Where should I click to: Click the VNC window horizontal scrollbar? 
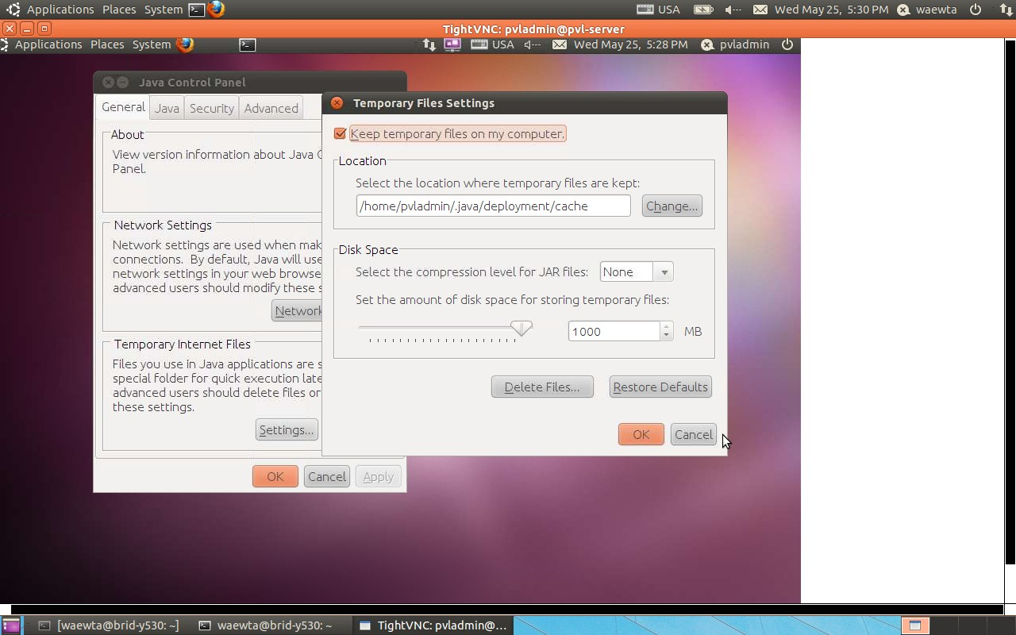(x=506, y=609)
